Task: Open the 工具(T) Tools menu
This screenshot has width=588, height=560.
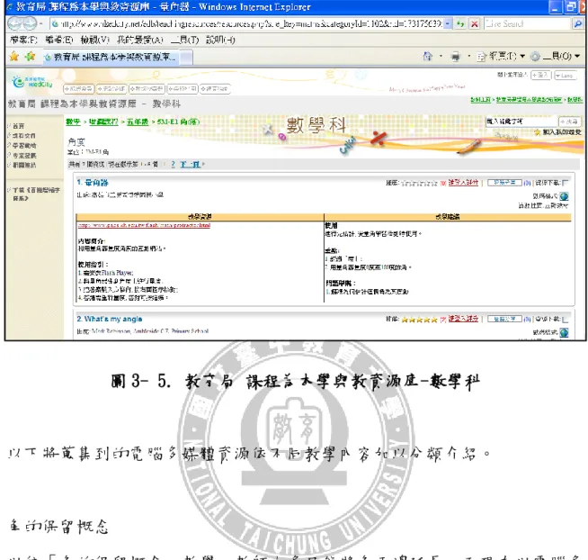Action: (x=185, y=40)
